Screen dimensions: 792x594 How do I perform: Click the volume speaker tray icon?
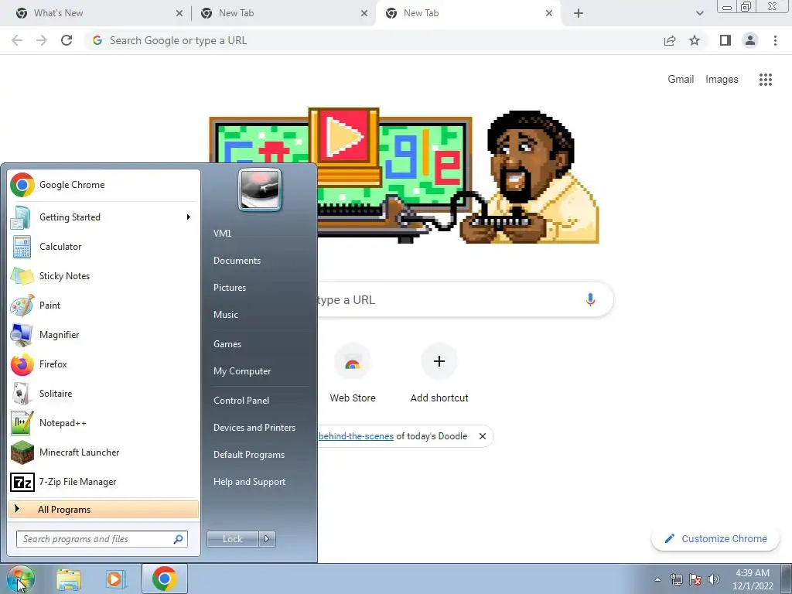coord(714,579)
